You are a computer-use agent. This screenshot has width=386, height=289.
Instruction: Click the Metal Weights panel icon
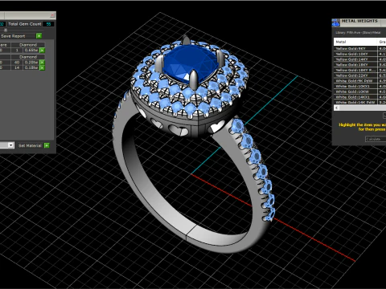coord(335,22)
